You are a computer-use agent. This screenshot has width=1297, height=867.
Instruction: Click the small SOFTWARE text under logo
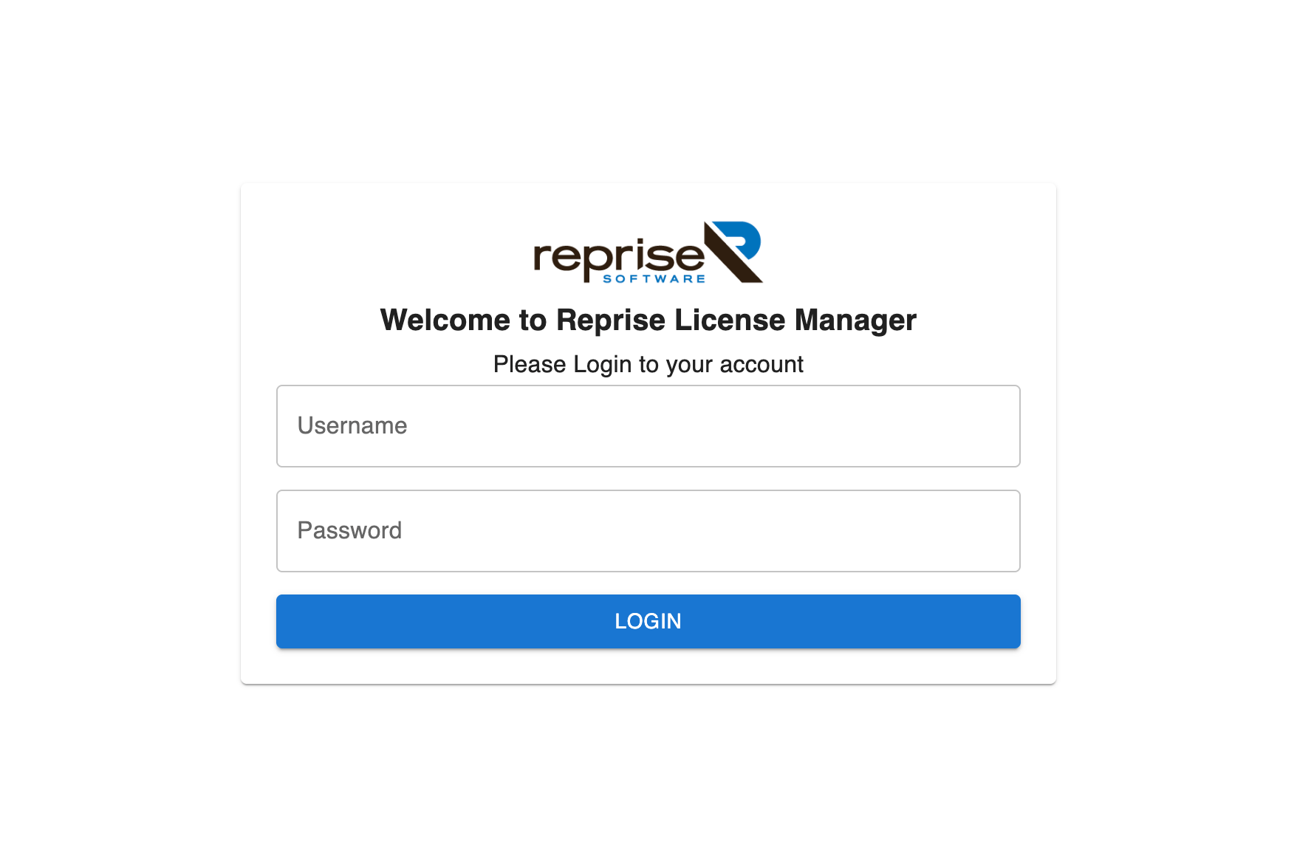click(x=654, y=279)
